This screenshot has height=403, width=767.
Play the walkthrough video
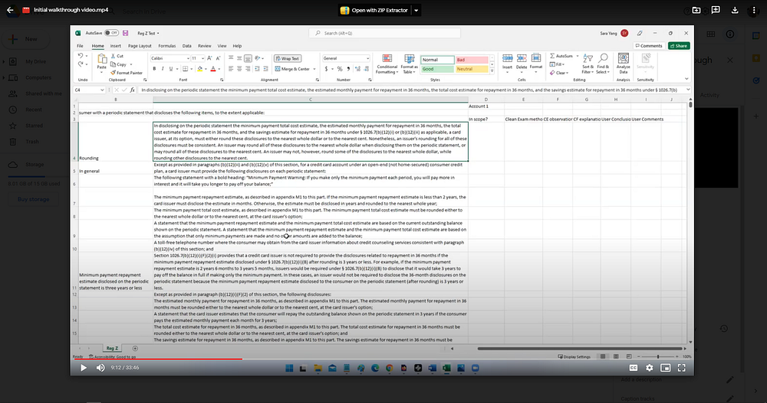(84, 368)
